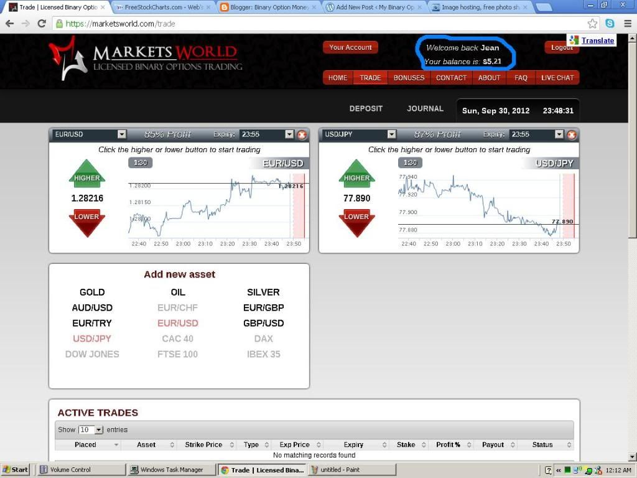Expand the show entries count dropdown
Screen dimensions: 637x478
click(98, 430)
